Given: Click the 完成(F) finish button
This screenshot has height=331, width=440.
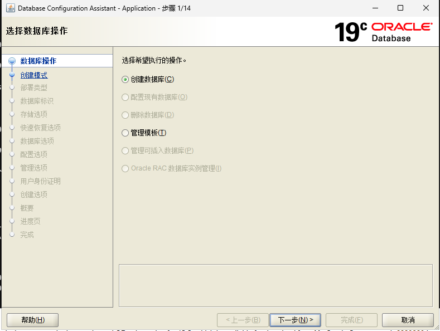Looking at the screenshot, I should (351, 320).
